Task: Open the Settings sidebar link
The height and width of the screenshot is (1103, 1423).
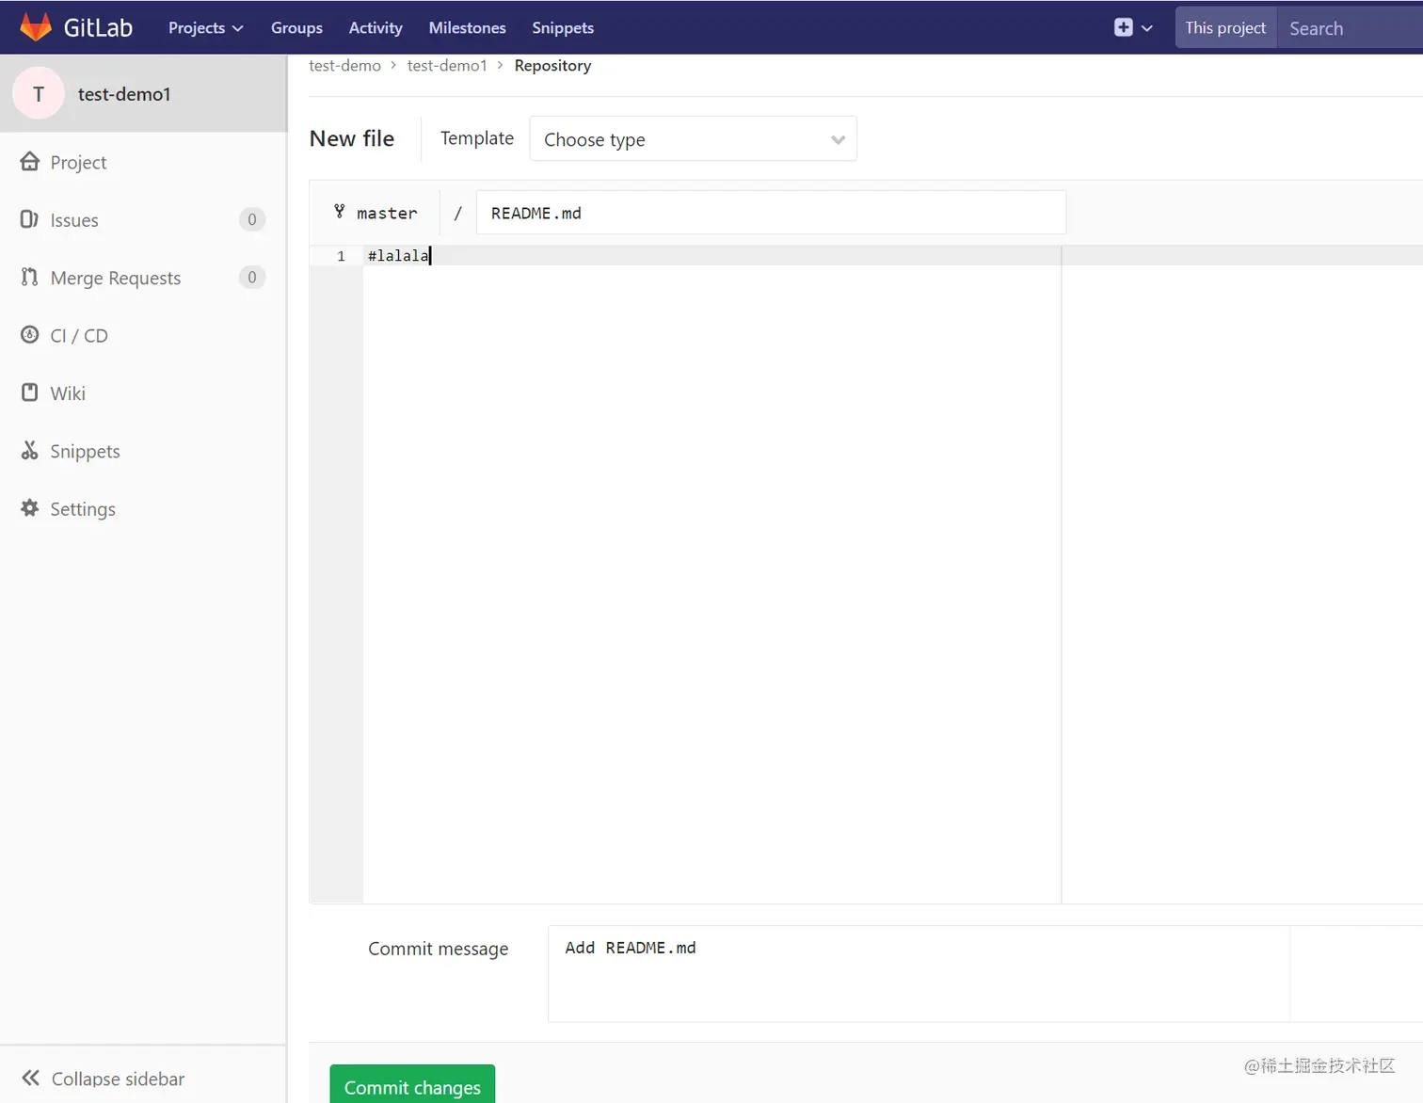Action: pos(83,509)
